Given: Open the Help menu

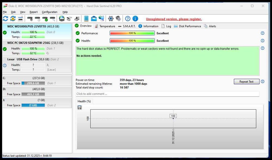Looking at the screenshot, I should 65,12.
